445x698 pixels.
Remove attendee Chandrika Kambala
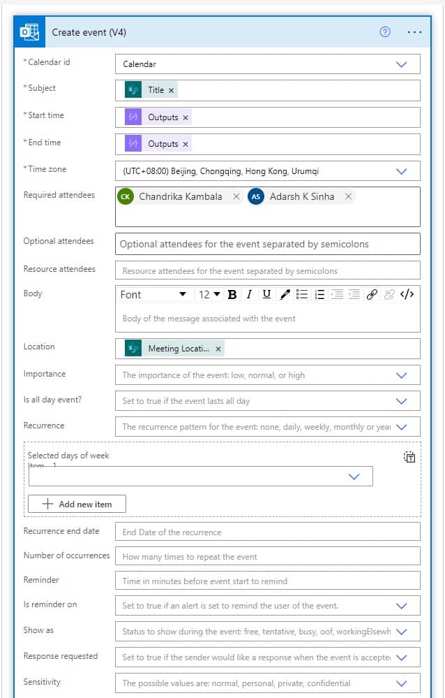pyautogui.click(x=236, y=196)
